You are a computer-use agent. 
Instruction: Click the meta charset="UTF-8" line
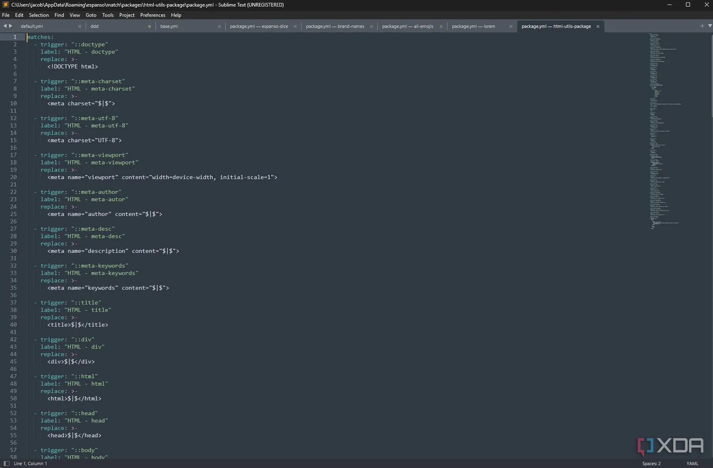click(x=85, y=140)
